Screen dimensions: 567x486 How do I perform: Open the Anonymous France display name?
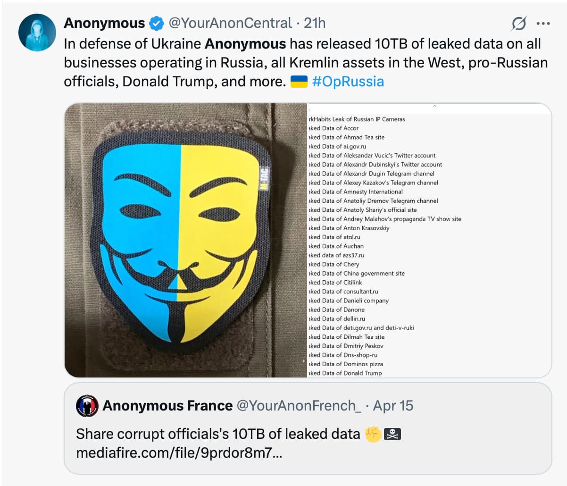point(167,406)
